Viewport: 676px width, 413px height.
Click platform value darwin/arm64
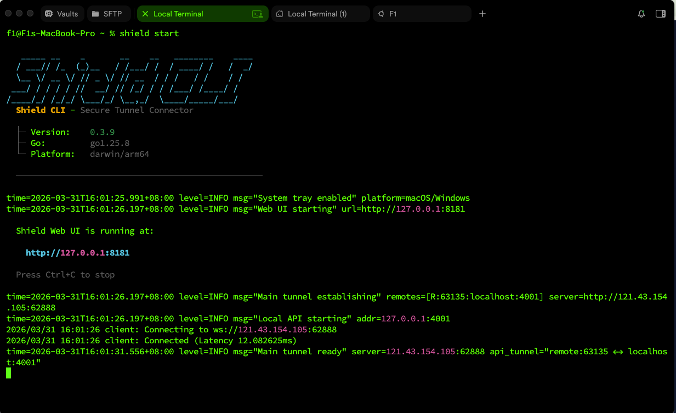click(120, 154)
